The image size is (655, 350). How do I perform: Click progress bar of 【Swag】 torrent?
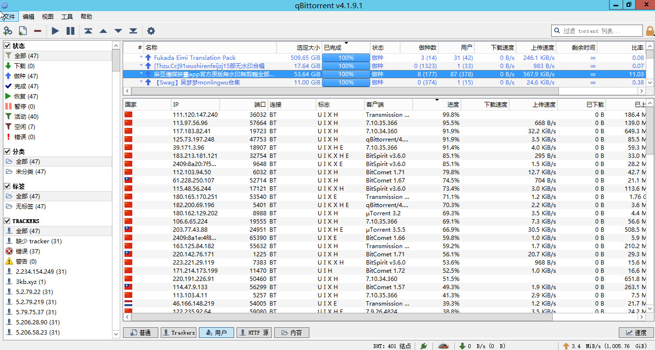[346, 82]
